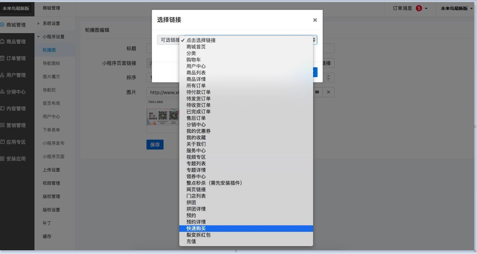Open 订单管理 in the left sidebar

[16, 58]
